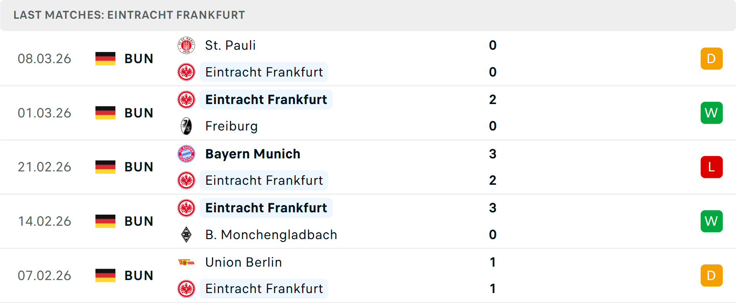736x303 pixels.
Task: Click the orange D badge for the St. Pauli draw
Action: pos(711,59)
